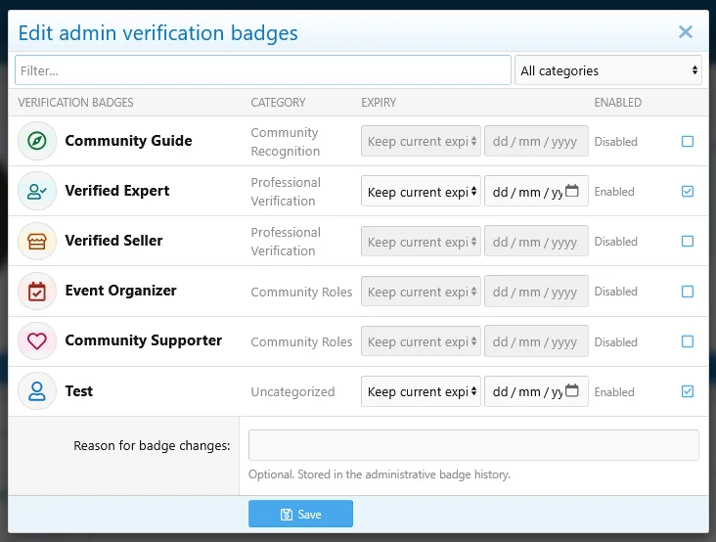Click the Event Organizer badge name

(120, 291)
